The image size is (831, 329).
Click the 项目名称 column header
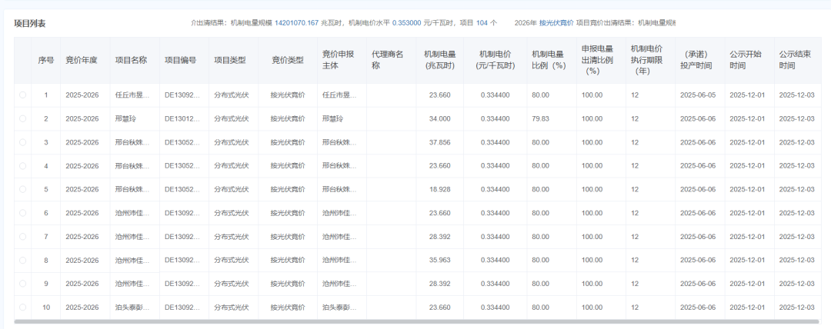point(131,60)
